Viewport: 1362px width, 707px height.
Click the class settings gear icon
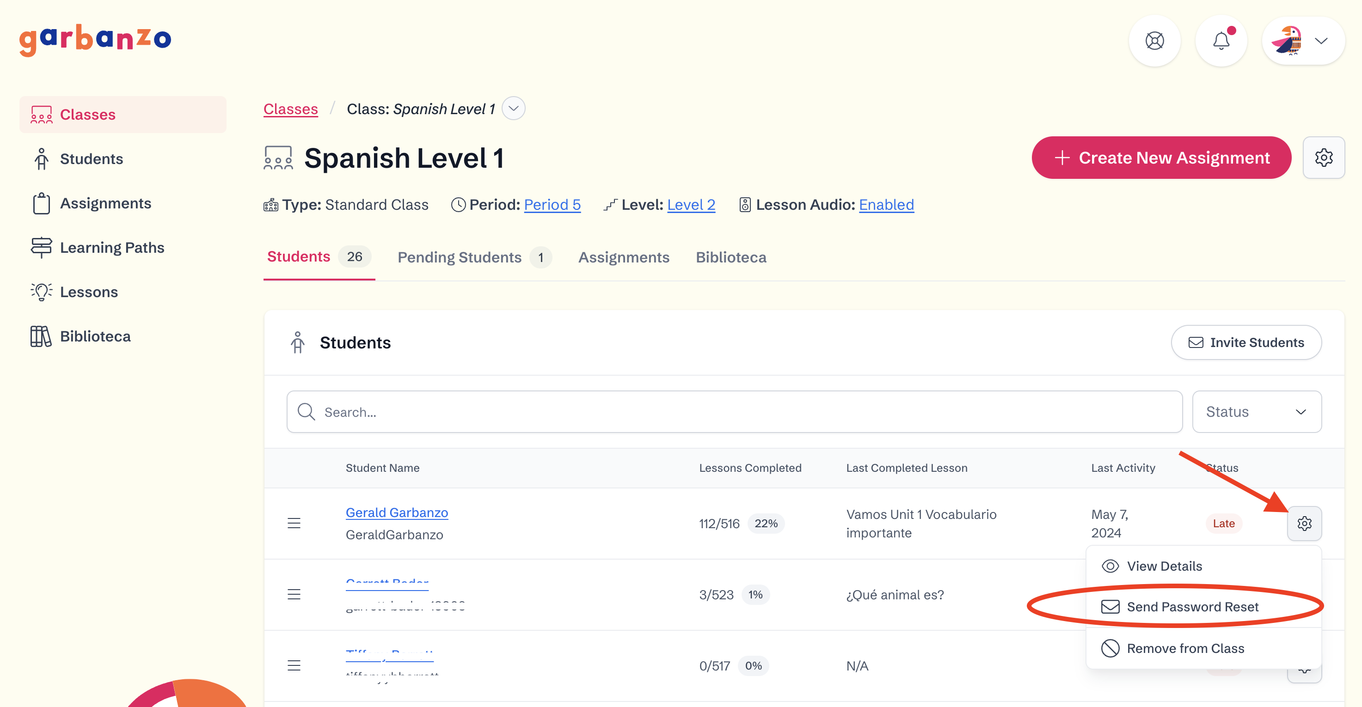[1324, 158]
